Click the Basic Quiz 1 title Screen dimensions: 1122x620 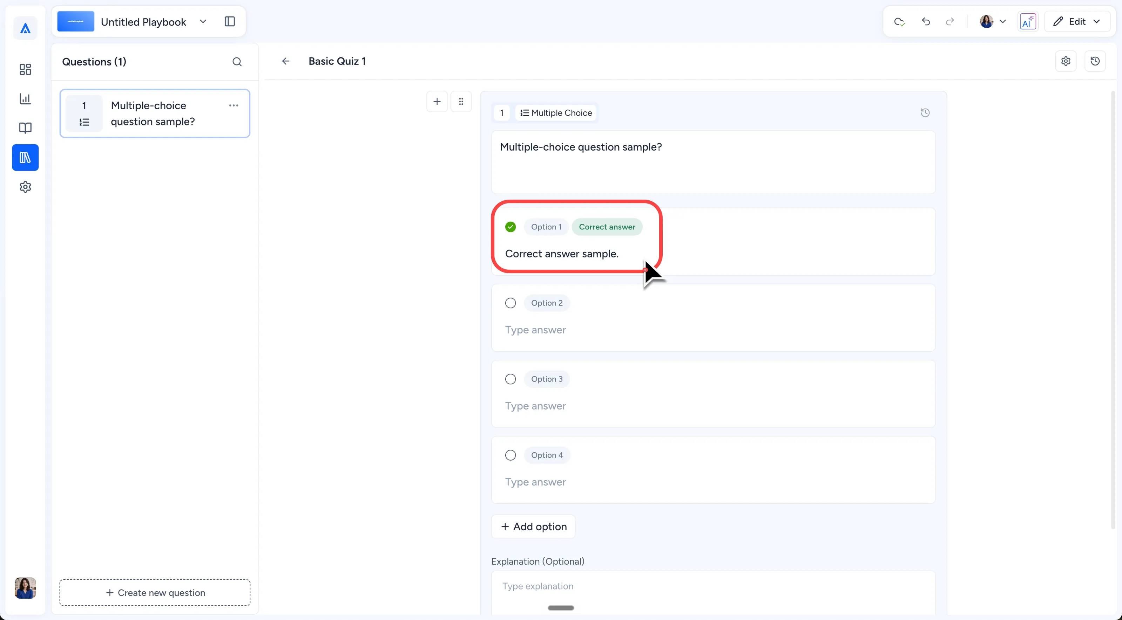tap(337, 61)
